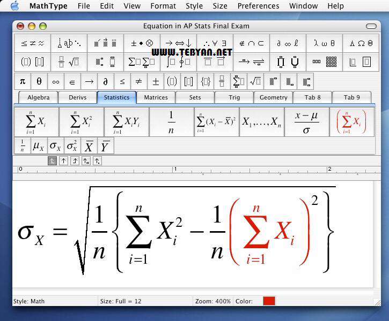Screen dimensions: 389x321
Task: Open the underbar and overbar templates palette
Action: pyautogui.click(x=215, y=62)
